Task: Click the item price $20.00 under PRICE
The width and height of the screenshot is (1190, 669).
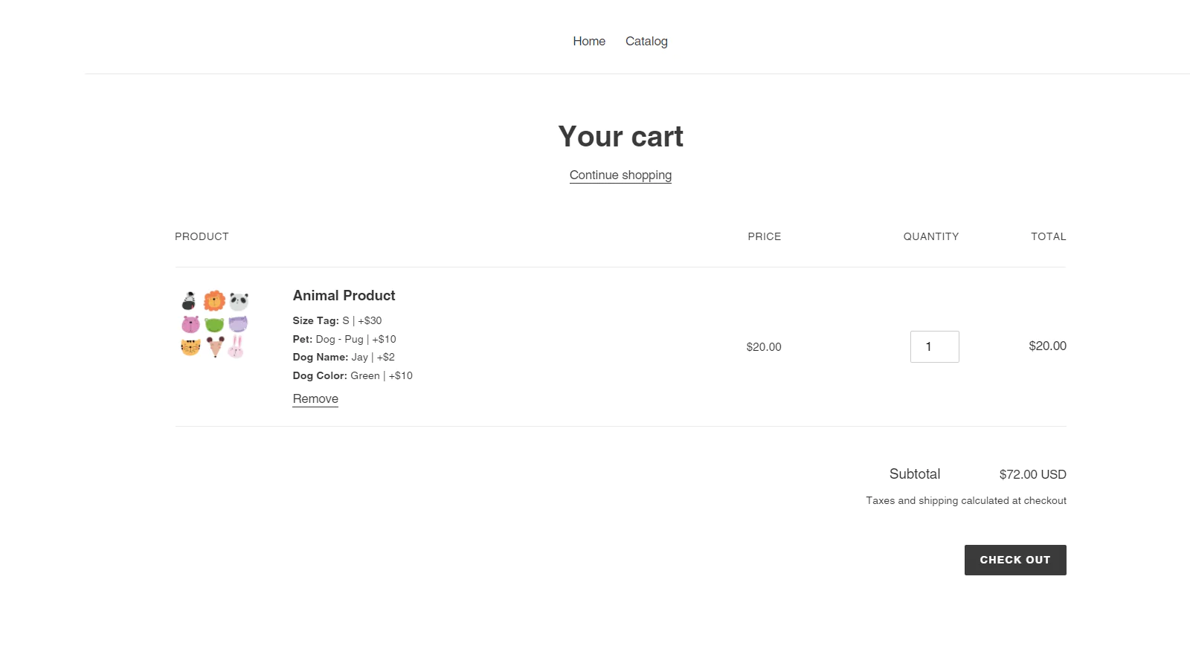Action: pyautogui.click(x=764, y=347)
